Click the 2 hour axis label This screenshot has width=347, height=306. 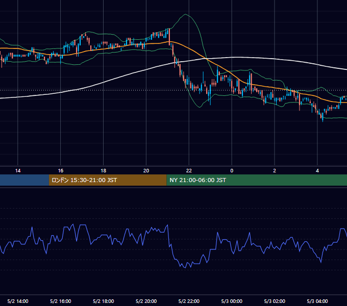click(x=275, y=171)
